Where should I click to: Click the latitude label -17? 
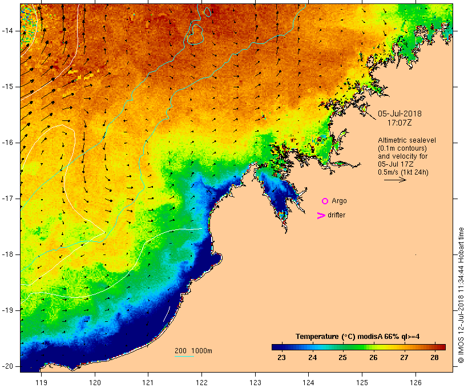(7, 199)
